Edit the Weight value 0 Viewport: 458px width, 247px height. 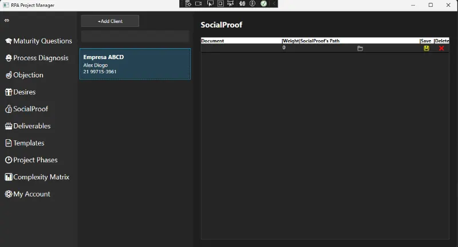tap(284, 48)
